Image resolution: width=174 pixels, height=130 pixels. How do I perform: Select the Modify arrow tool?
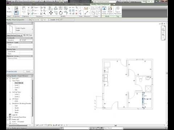pos(9,10)
